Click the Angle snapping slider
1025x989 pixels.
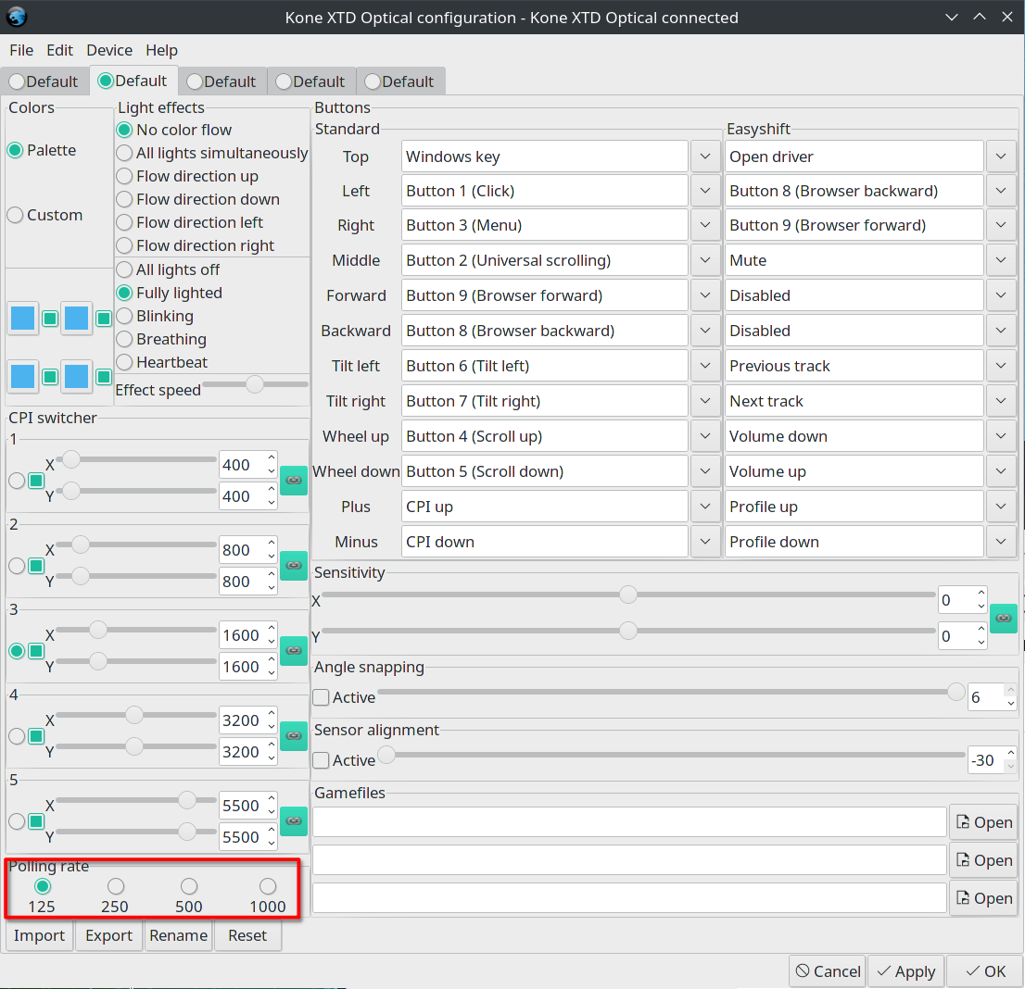click(x=671, y=692)
